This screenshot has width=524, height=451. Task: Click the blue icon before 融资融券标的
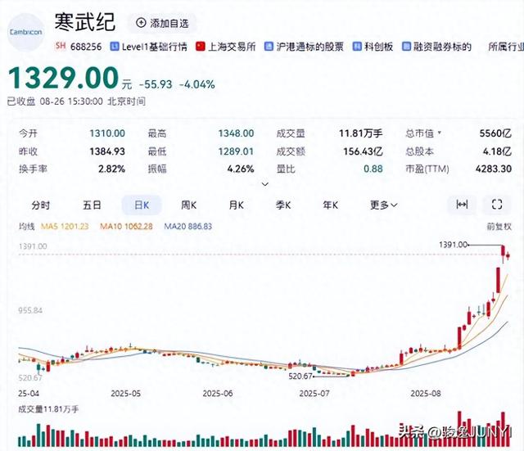tap(406, 47)
